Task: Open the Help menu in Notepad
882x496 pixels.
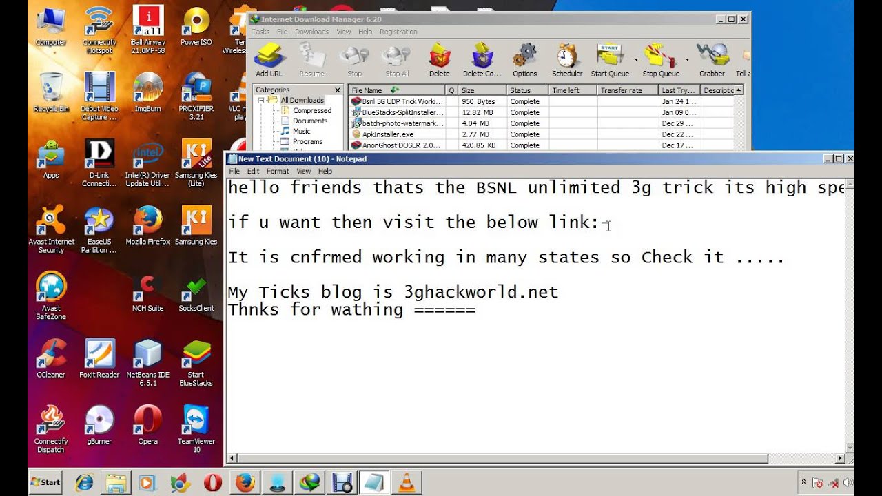Action: click(x=325, y=171)
